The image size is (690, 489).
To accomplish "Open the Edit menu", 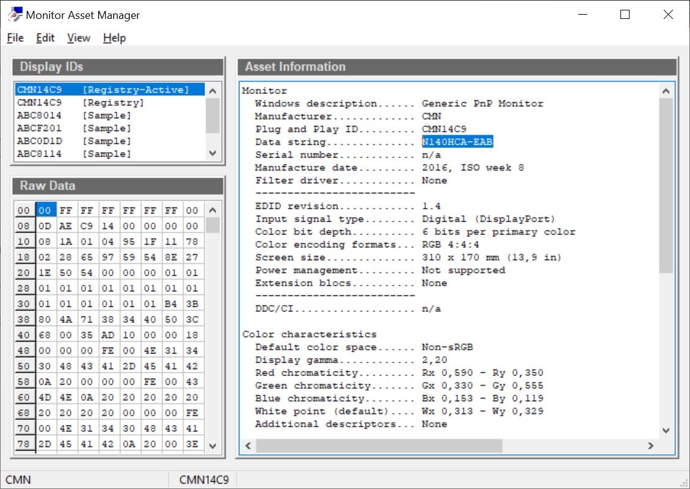I will point(45,38).
